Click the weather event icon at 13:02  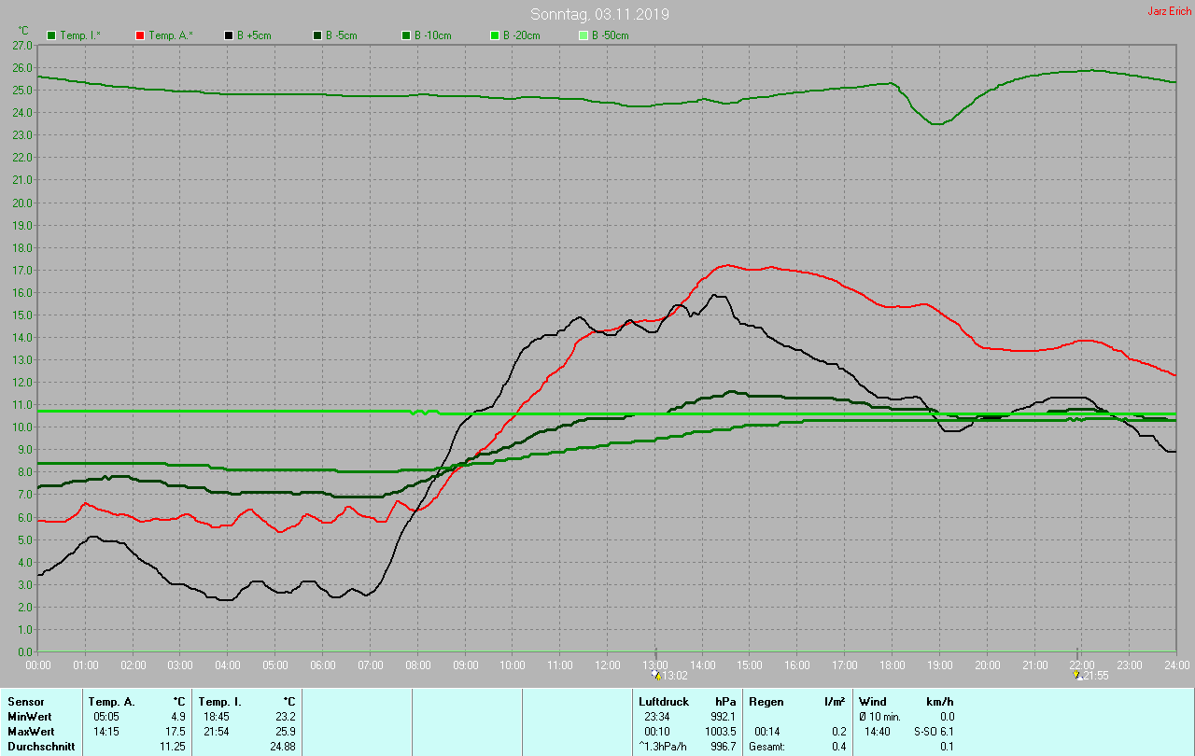[656, 674]
